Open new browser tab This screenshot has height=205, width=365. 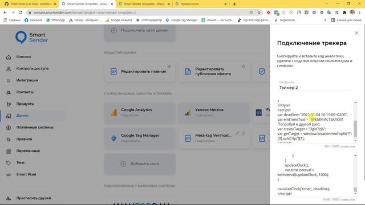point(234,4)
